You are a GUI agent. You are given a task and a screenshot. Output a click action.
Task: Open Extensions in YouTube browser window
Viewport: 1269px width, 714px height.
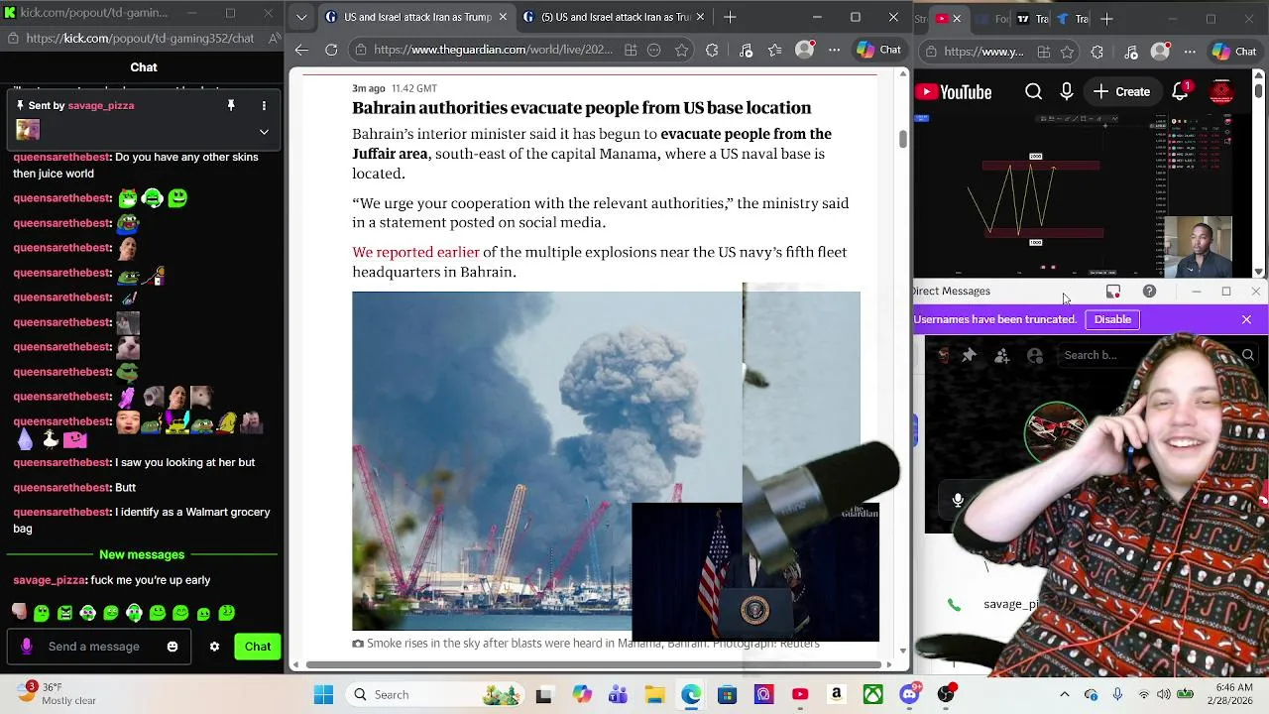pyautogui.click(x=1096, y=52)
